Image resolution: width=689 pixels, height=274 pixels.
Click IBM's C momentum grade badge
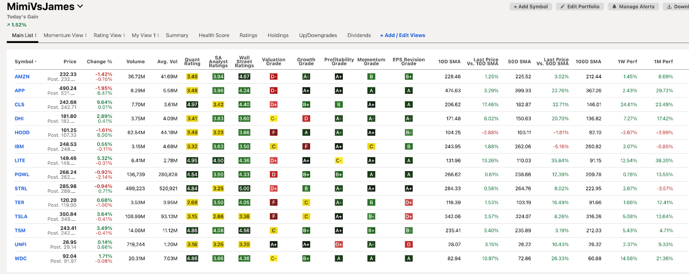point(371,147)
